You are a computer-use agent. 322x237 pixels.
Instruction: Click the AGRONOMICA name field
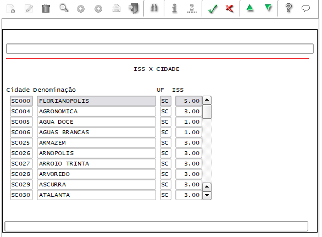(x=96, y=112)
